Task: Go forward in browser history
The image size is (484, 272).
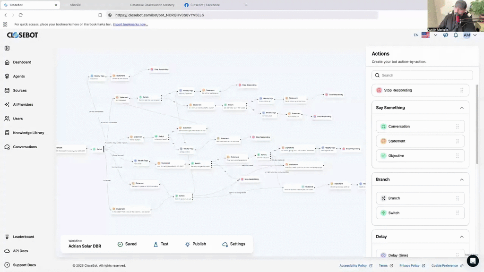Action: [x=13, y=15]
